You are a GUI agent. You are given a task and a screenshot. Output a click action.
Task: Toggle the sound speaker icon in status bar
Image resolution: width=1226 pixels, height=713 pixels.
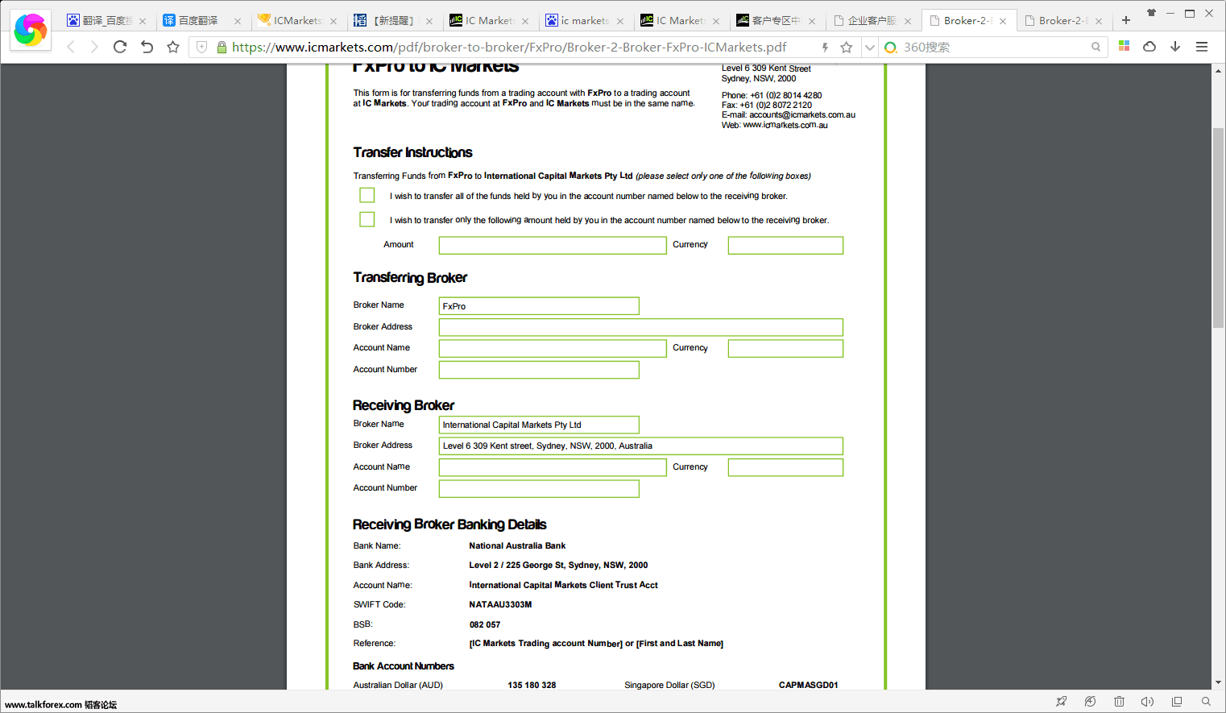[1148, 702]
